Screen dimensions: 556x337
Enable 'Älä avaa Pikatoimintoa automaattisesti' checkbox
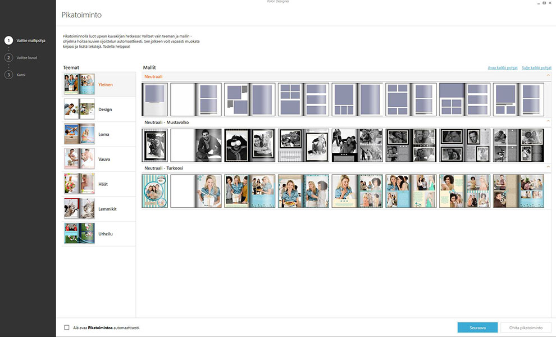(x=67, y=327)
